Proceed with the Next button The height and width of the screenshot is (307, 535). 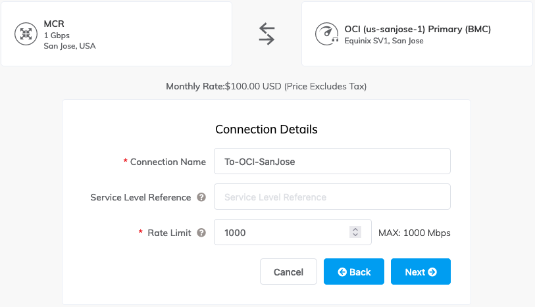tap(420, 272)
